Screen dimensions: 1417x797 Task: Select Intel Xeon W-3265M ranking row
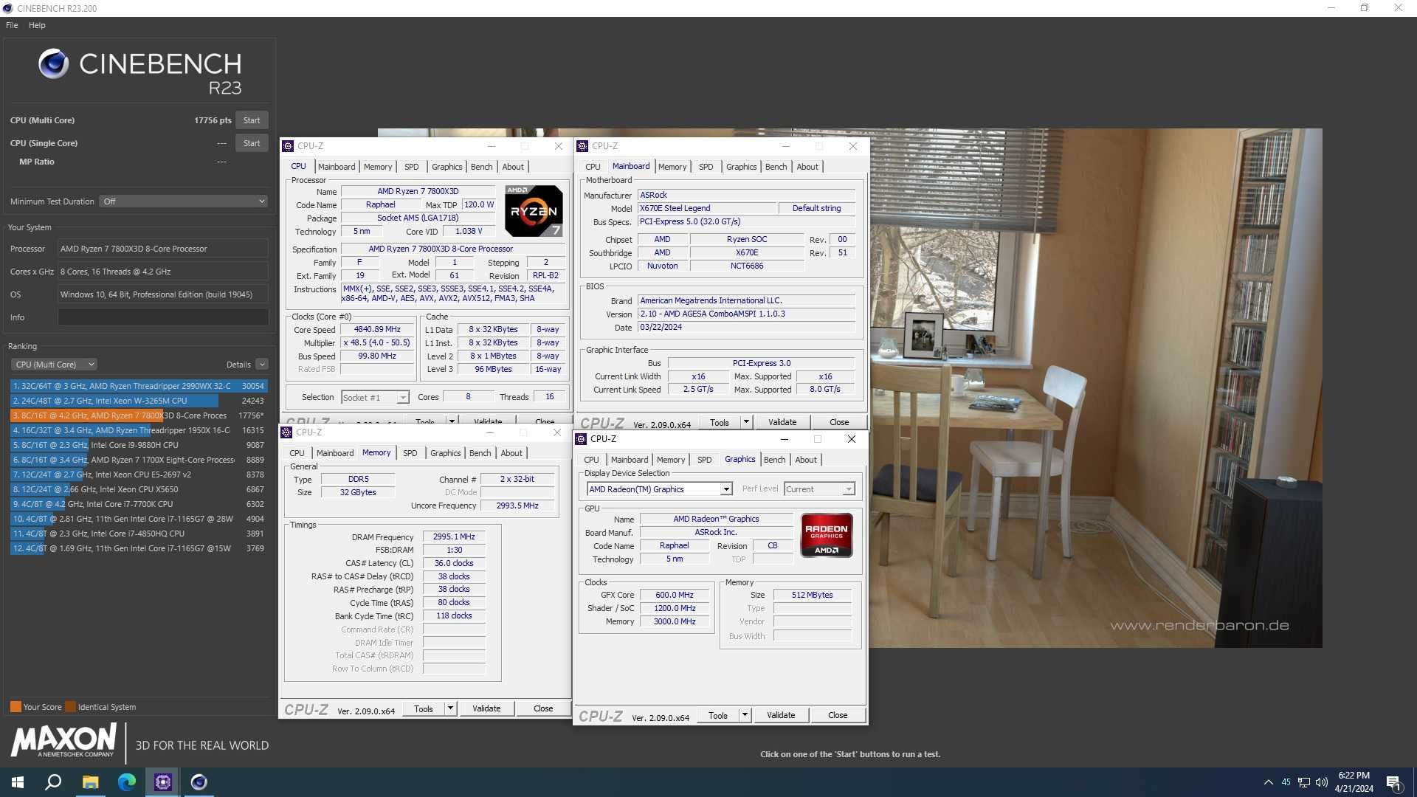pyautogui.click(x=139, y=401)
